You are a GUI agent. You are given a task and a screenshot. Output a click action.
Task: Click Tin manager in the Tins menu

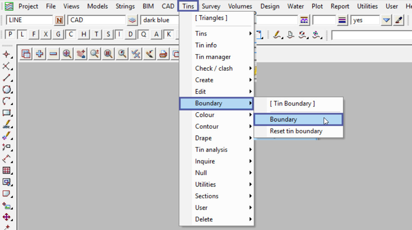click(x=213, y=57)
